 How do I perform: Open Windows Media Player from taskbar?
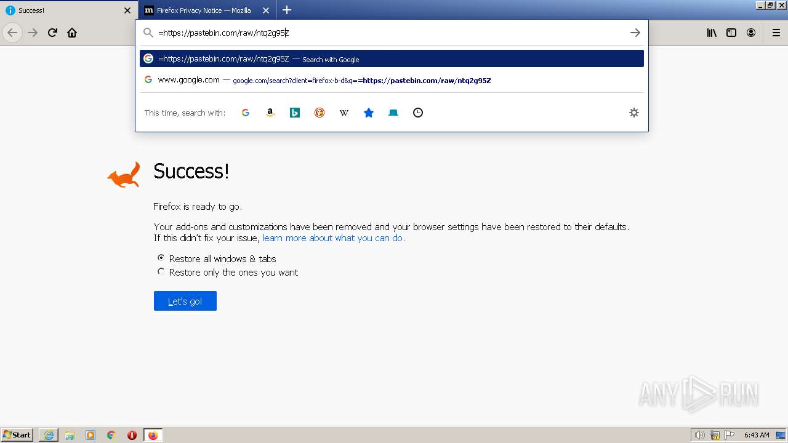point(90,435)
